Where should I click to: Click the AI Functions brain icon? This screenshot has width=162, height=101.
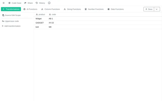24,9
